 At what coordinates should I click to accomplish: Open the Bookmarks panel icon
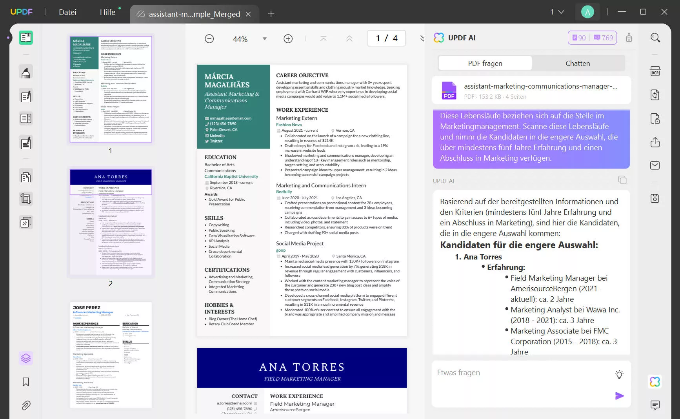click(26, 382)
